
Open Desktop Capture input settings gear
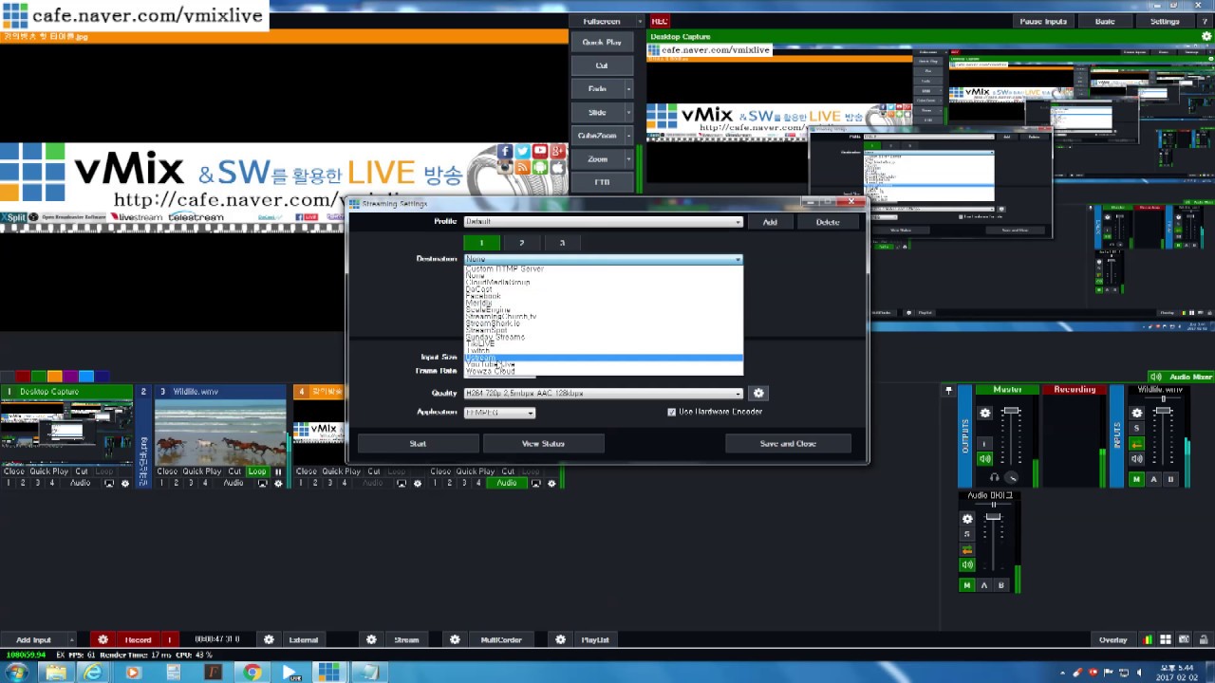pyautogui.click(x=124, y=484)
